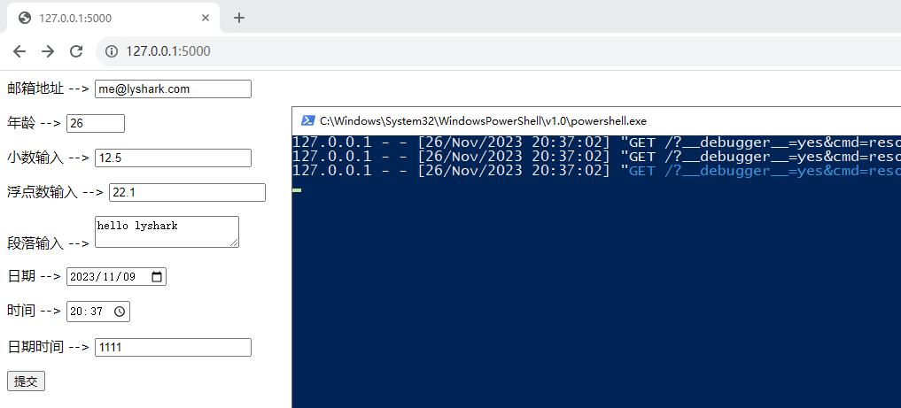Click the time field showing 20:37
The width and height of the screenshot is (901, 408).
tap(98, 312)
